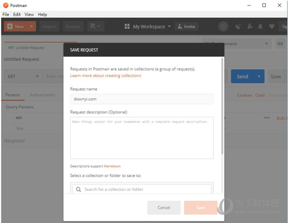Click Learn more about creating collections link
Viewport: 288px width, 223px height.
tap(106, 76)
